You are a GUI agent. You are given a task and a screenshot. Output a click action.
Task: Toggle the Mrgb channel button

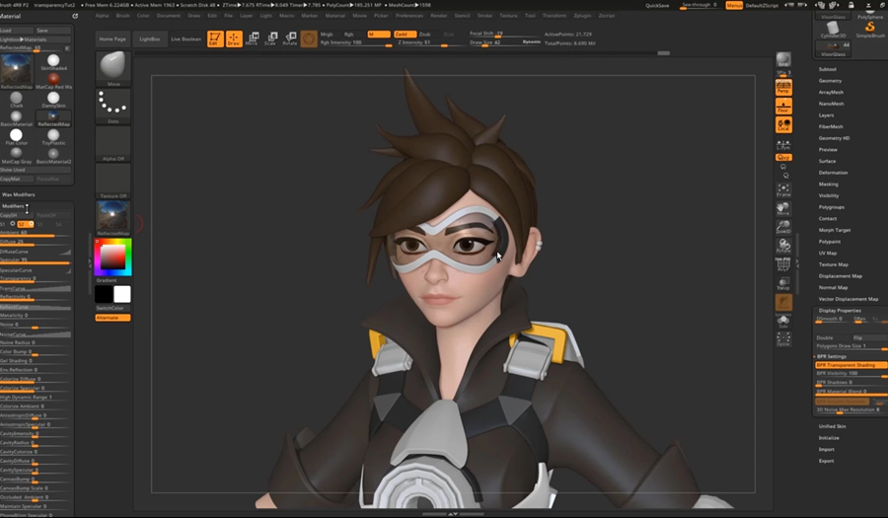(327, 35)
